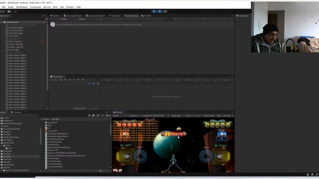Click Animation go to first keyframe button
The width and height of the screenshot is (319, 179).
pyautogui.click(x=65, y=80)
